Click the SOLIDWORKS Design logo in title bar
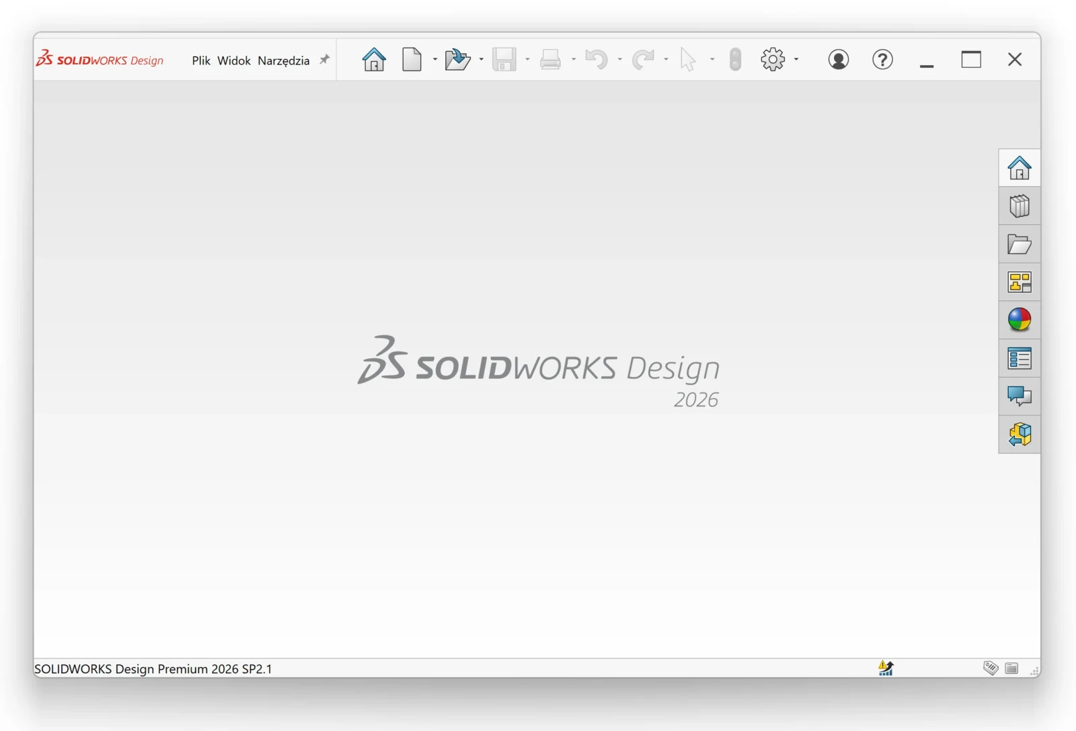This screenshot has height=731, width=1076. [x=100, y=59]
